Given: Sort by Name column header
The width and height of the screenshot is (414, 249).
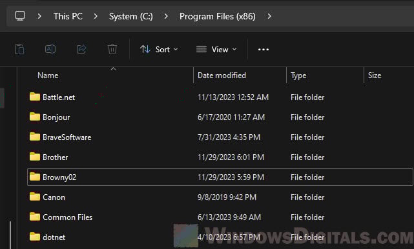Looking at the screenshot, I should (x=48, y=75).
